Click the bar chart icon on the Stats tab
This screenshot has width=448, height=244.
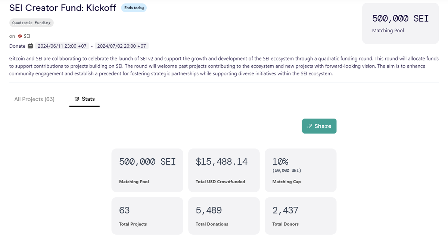[x=76, y=99]
